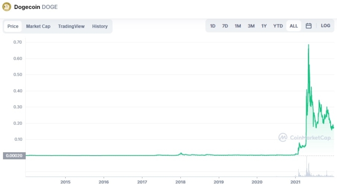Toggle the LOG scale option
The image size is (337, 185).
(x=325, y=26)
